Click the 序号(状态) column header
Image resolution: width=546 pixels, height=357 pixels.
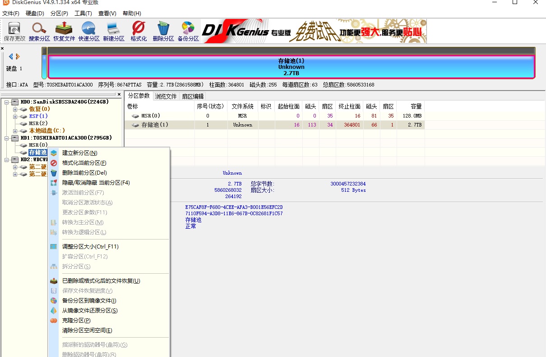tap(211, 107)
